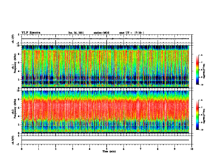
Task: Click the ch.1 colorbar "-6" label
Action: [x=201, y=55]
